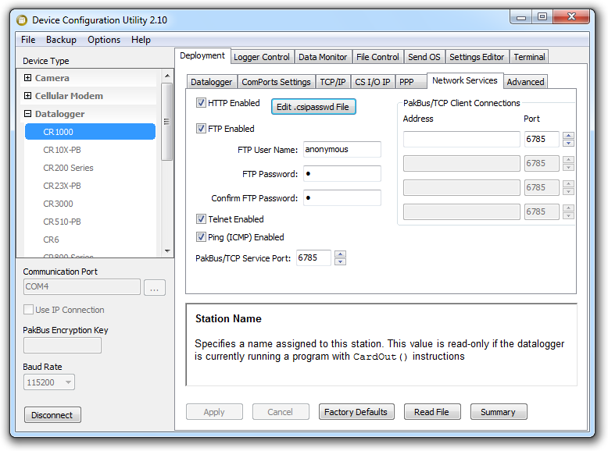The height and width of the screenshot is (451, 608).
Task: Switch to the File Control tab
Action: pos(377,57)
